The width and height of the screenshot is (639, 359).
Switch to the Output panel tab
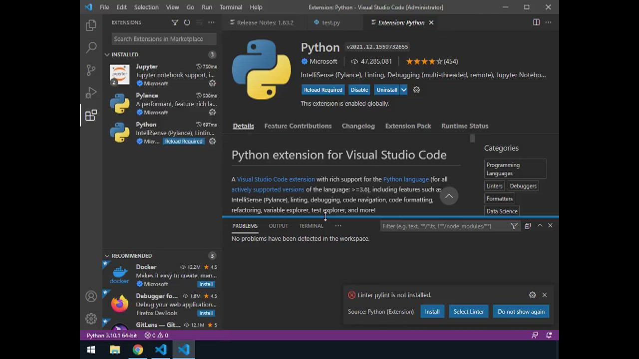[x=278, y=226]
